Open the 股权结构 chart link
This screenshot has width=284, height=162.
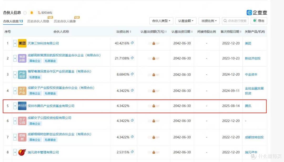click(45, 13)
